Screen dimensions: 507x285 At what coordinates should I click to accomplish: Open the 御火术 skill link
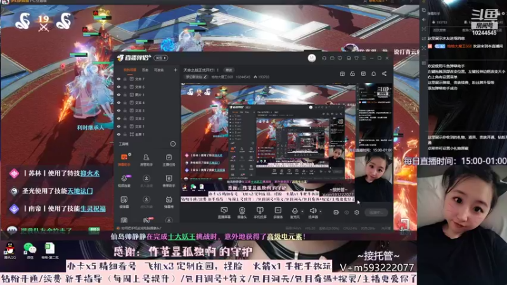coord(90,173)
